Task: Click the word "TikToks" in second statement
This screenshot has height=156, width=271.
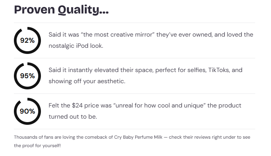Action: coord(220,70)
